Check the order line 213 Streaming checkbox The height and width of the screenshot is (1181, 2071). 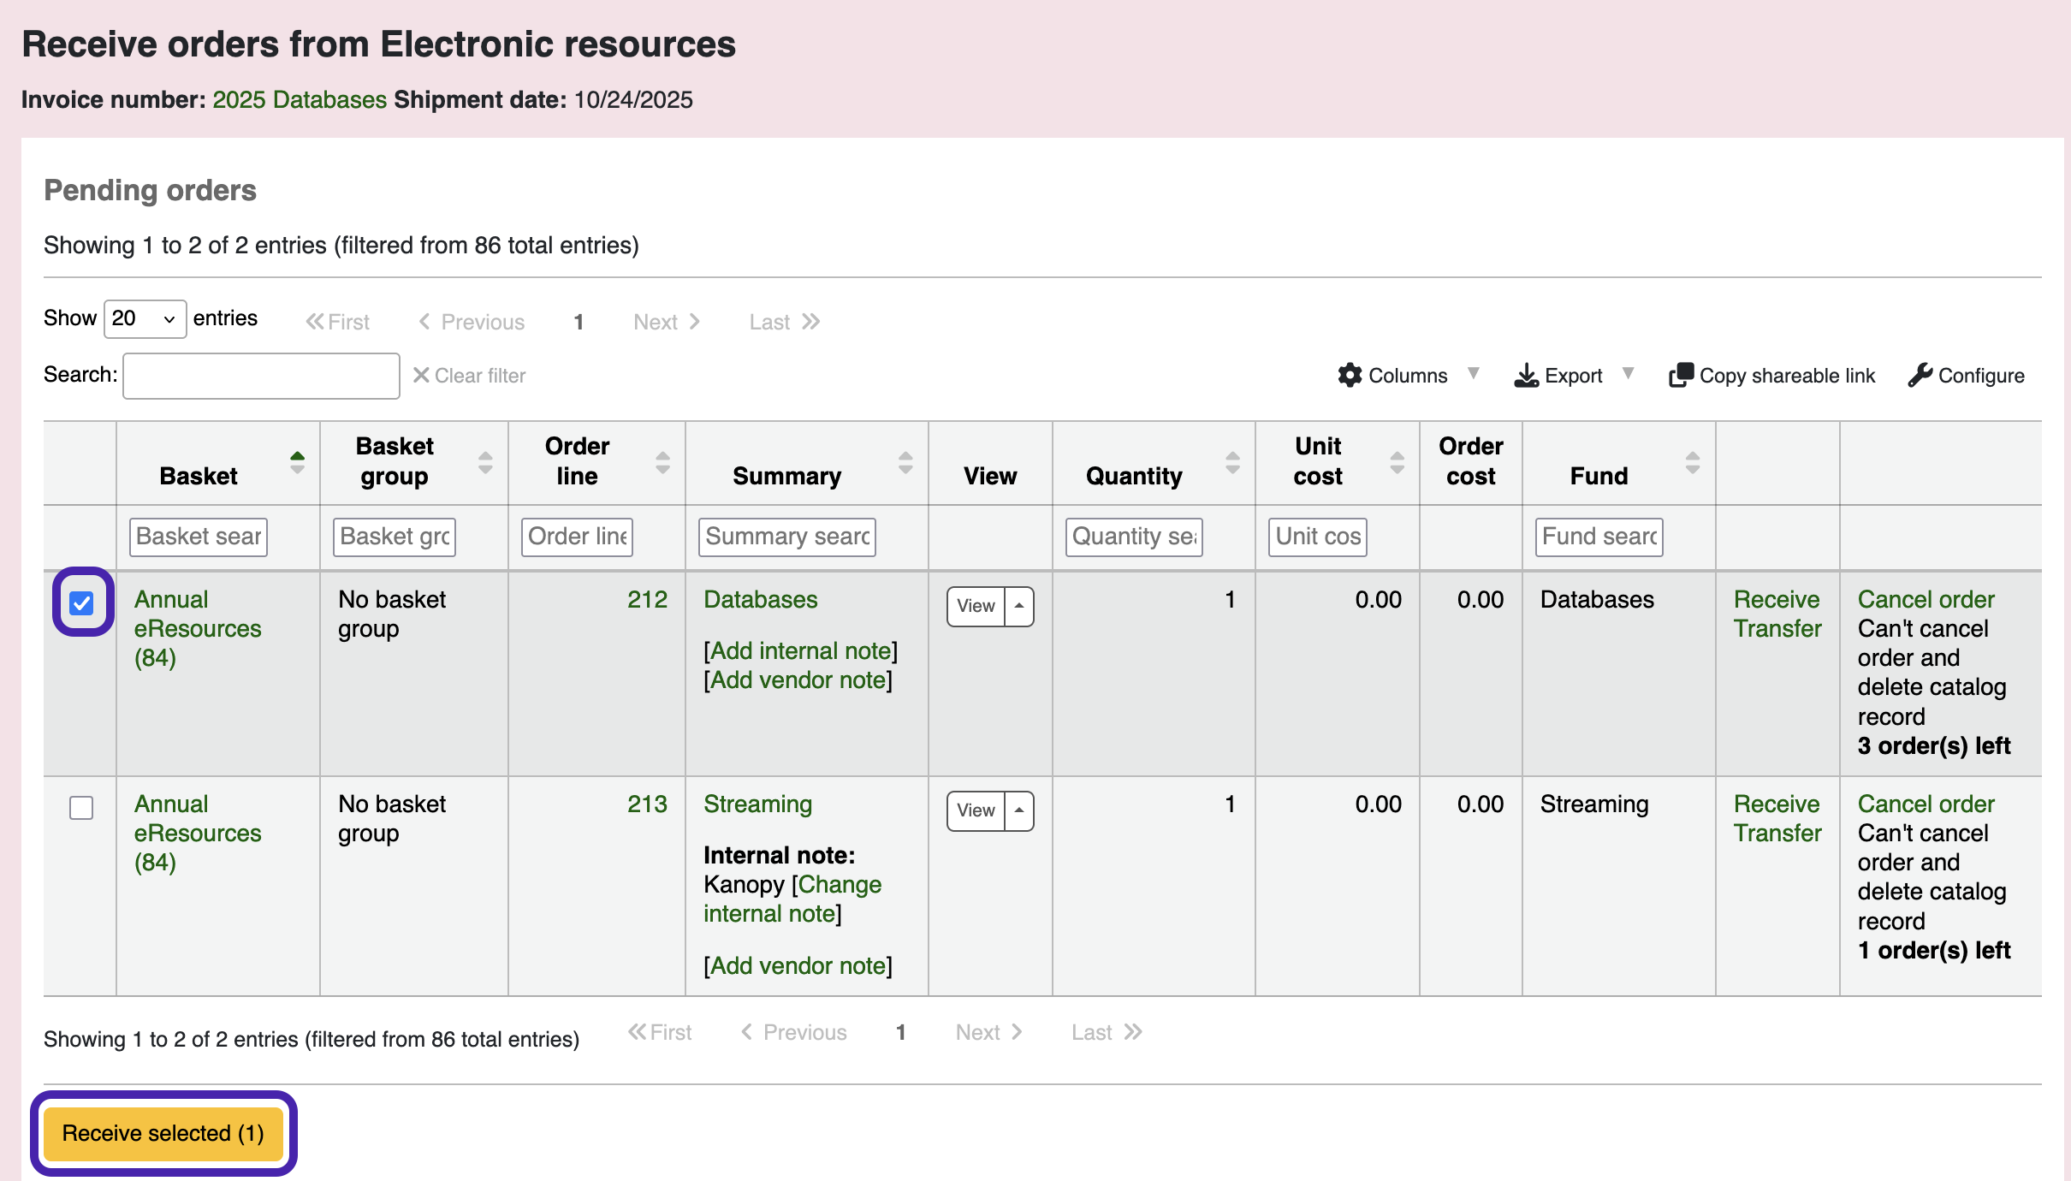81,808
